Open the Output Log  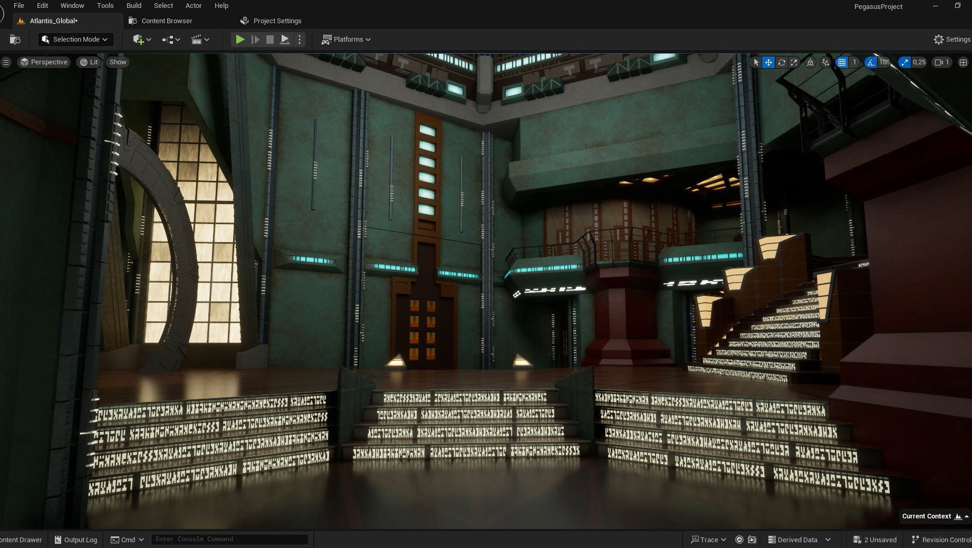click(x=76, y=540)
